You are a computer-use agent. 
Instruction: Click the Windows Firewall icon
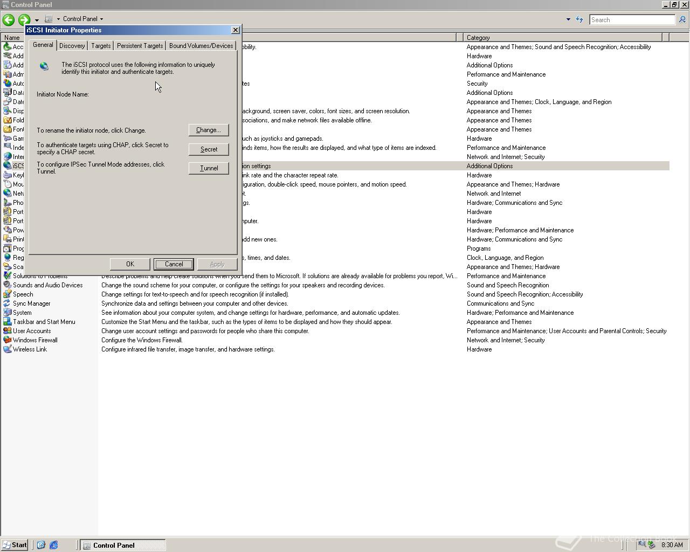[7, 340]
